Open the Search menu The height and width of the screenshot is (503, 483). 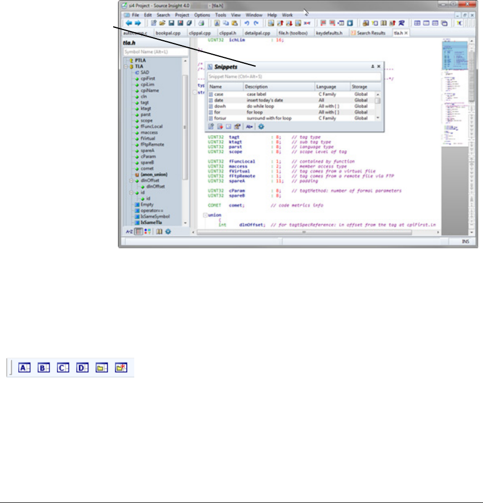coord(164,15)
